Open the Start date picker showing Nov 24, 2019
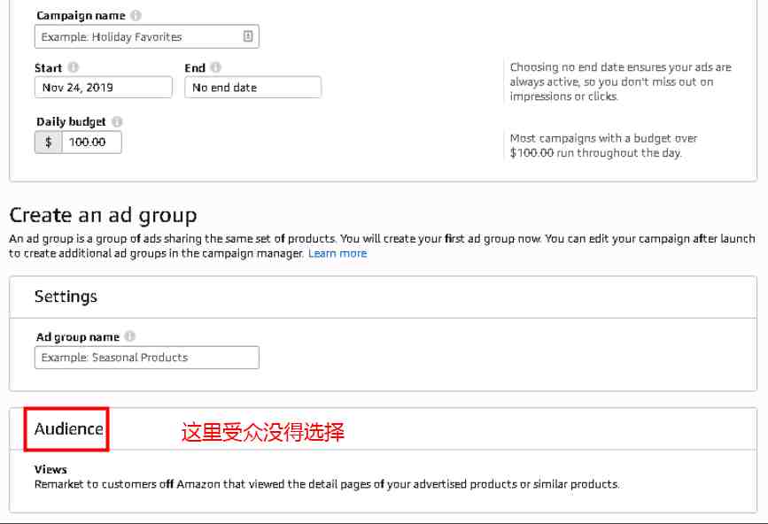768x524 pixels. 104,88
